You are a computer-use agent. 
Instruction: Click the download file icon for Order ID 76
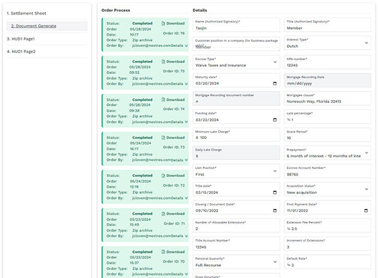pos(163,23)
